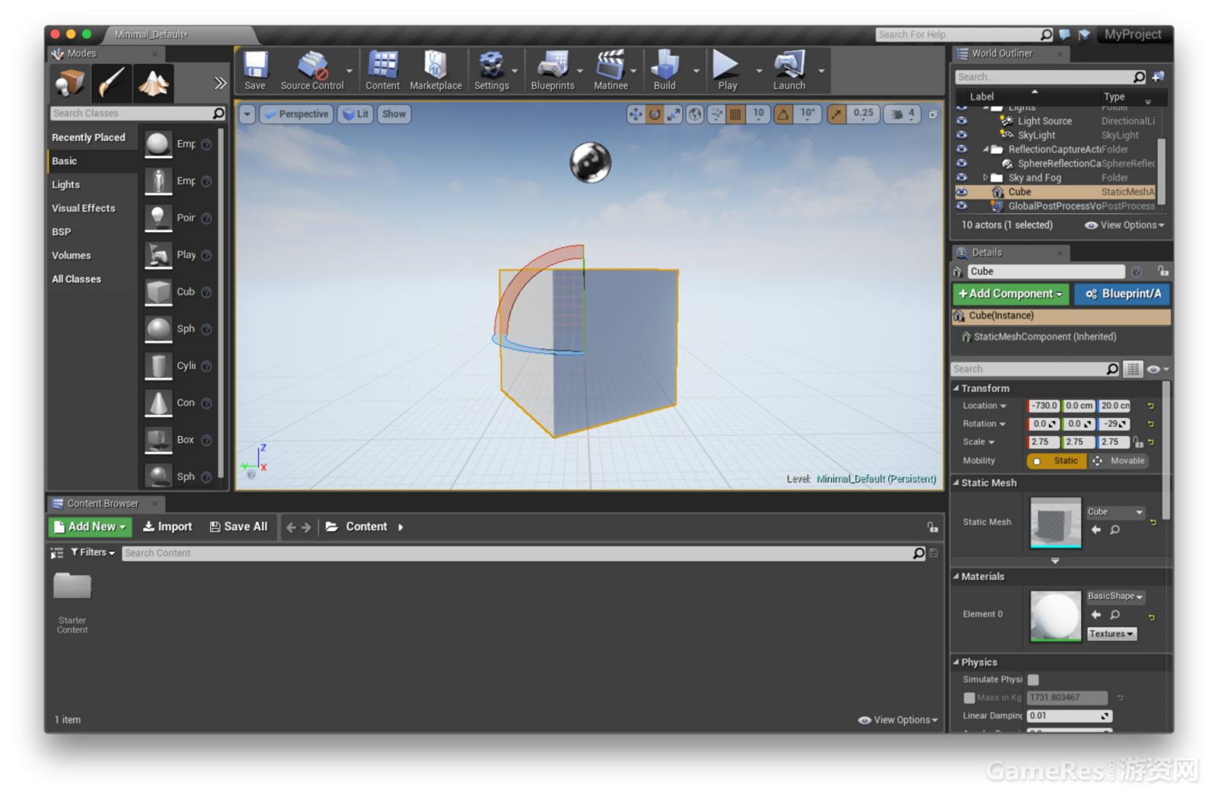1218x796 pixels.
Task: Toggle grid snapping icon in the viewport
Action: pos(735,114)
